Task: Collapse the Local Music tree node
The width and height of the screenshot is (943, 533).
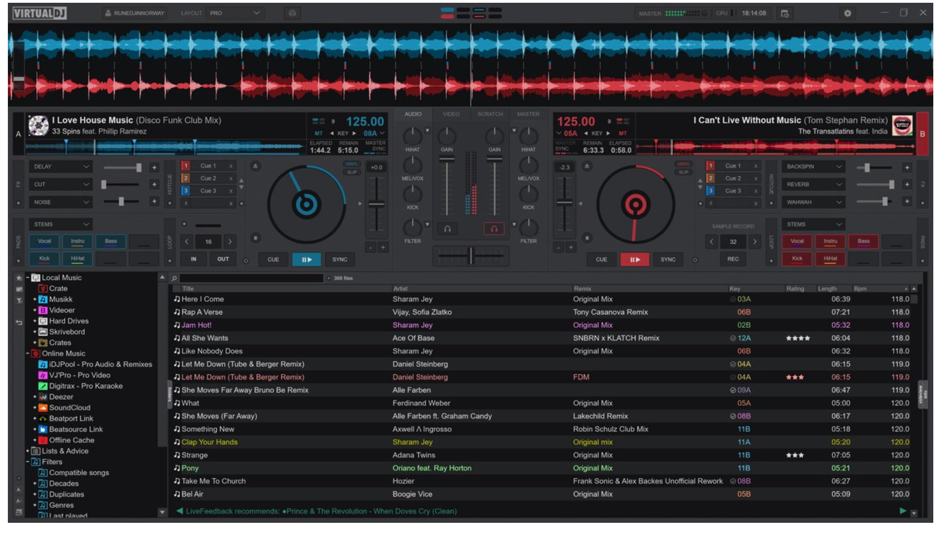Action: tap(28, 278)
